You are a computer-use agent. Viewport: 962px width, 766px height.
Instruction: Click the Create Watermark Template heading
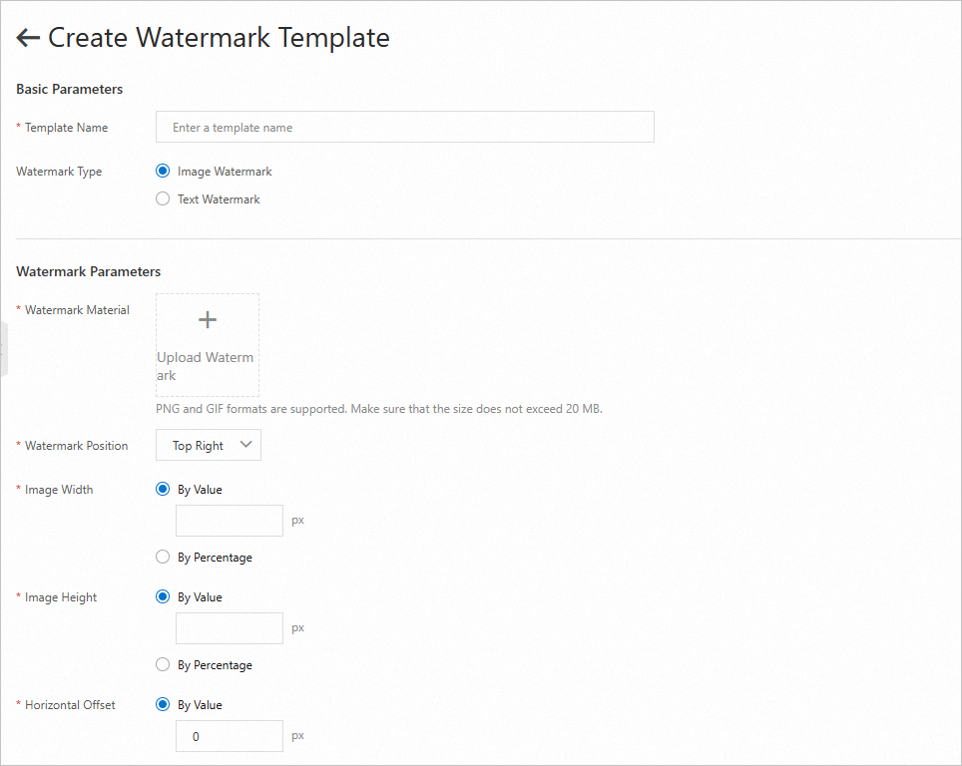219,38
